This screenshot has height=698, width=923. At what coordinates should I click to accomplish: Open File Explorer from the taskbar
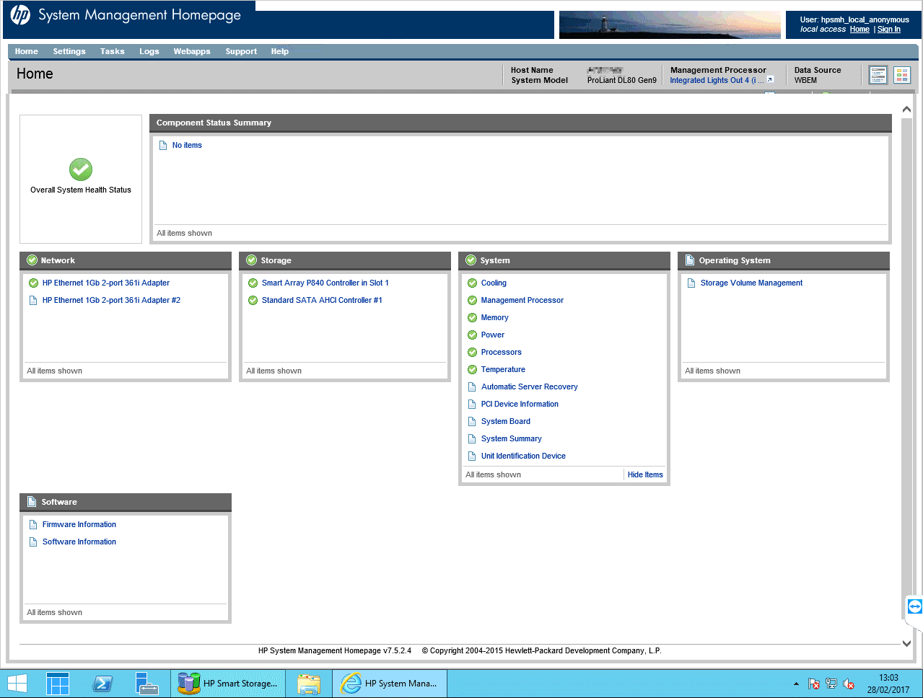(x=309, y=684)
